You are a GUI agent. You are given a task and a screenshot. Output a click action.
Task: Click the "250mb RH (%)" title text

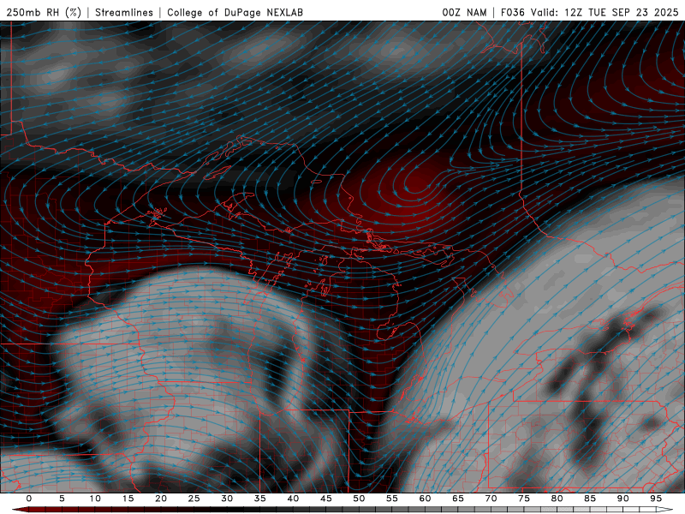click(x=44, y=12)
